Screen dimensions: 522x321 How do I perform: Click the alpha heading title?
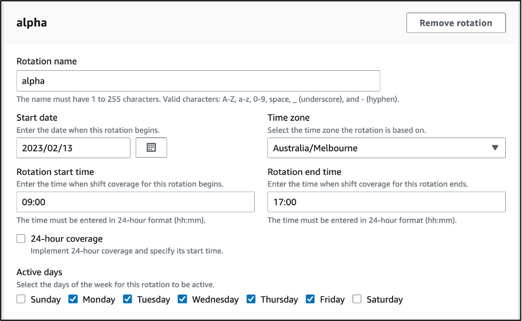tap(32, 23)
